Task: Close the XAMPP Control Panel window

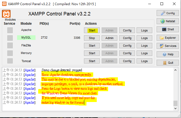Action: 174,4
